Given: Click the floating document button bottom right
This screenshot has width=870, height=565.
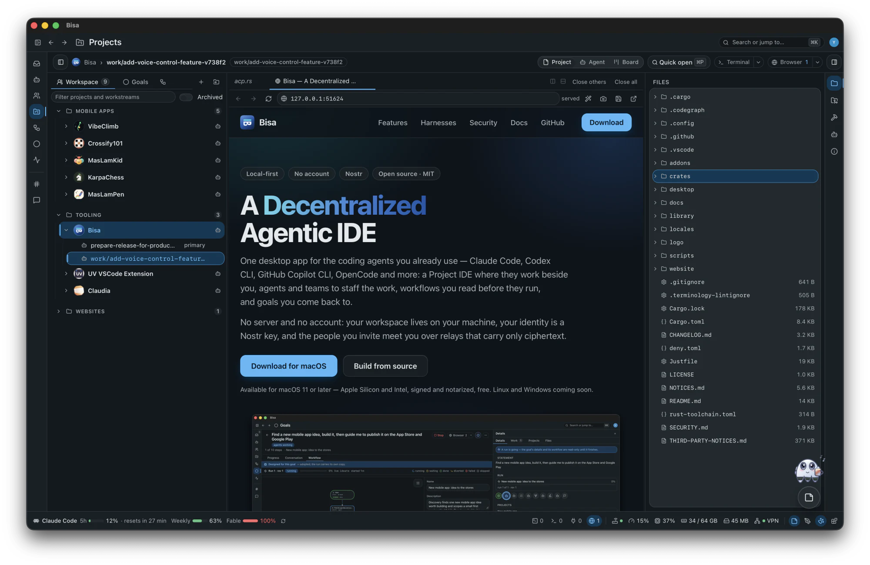Looking at the screenshot, I should tap(809, 497).
